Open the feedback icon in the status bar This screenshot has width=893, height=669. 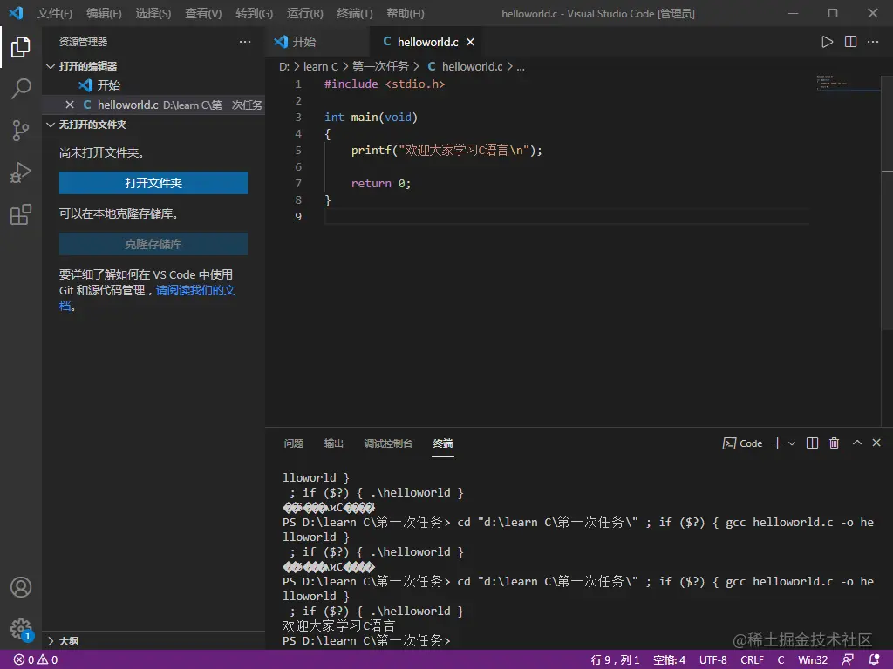click(x=848, y=660)
